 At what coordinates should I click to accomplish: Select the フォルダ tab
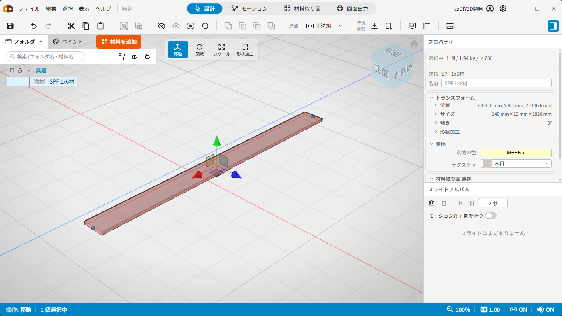pos(24,42)
